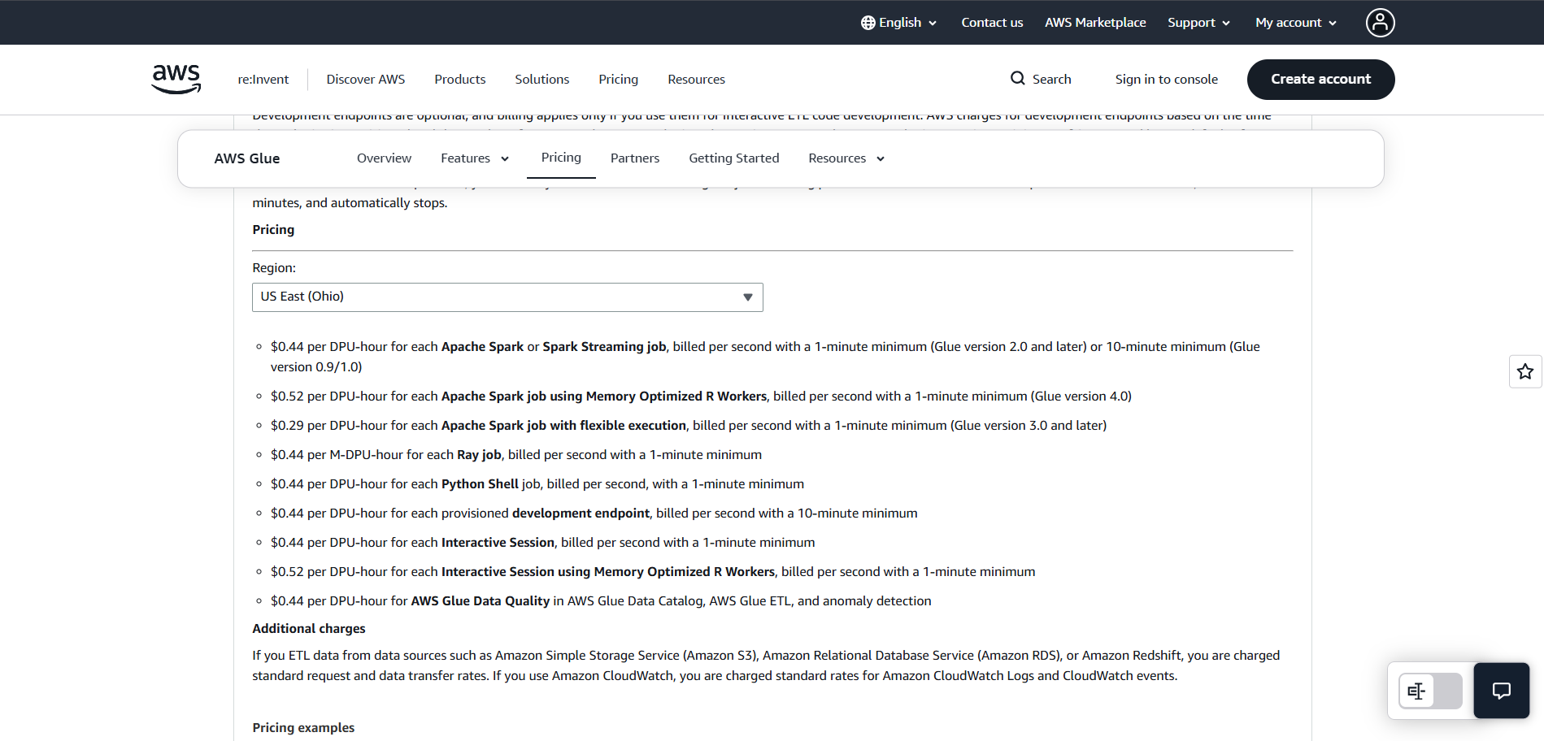Click the 'AWS Glue Data Quality' text
This screenshot has height=741, width=1544.
pos(481,601)
